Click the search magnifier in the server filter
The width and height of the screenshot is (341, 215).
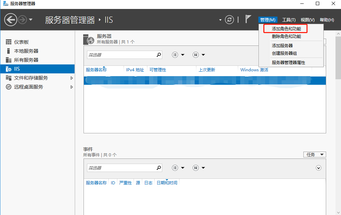point(158,55)
